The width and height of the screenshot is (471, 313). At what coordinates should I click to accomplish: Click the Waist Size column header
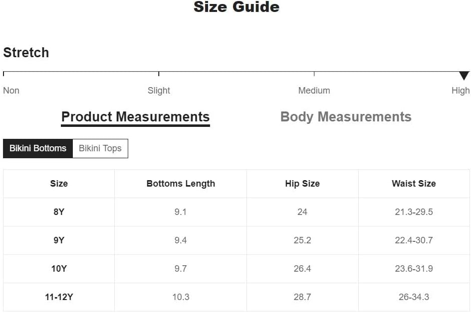click(414, 184)
